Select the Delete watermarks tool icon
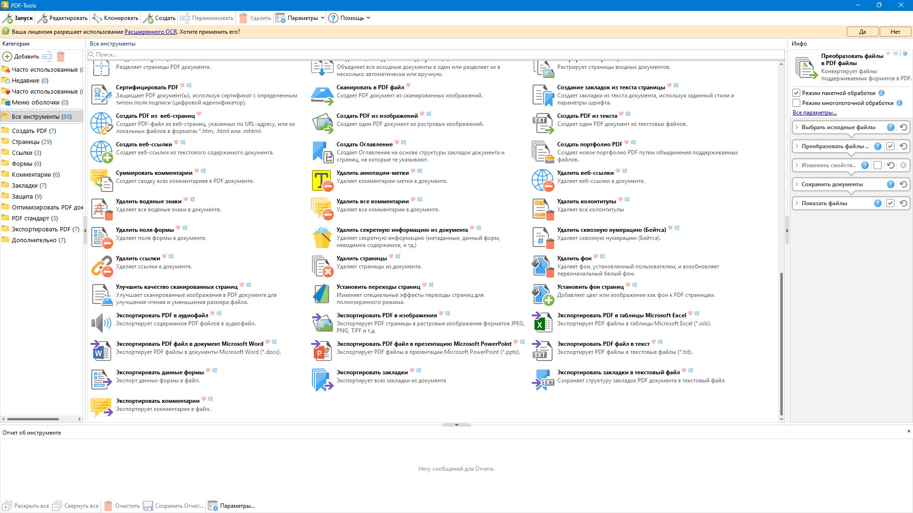The height and width of the screenshot is (513, 913). click(x=101, y=209)
